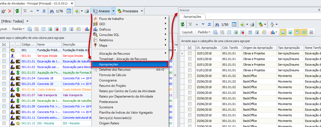Save layout icon in Anexos layout bar

(215, 32)
